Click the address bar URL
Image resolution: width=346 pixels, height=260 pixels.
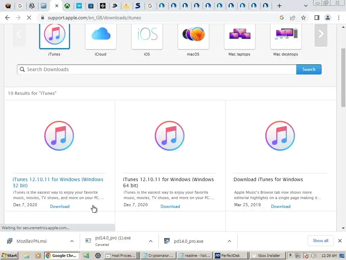[94, 18]
